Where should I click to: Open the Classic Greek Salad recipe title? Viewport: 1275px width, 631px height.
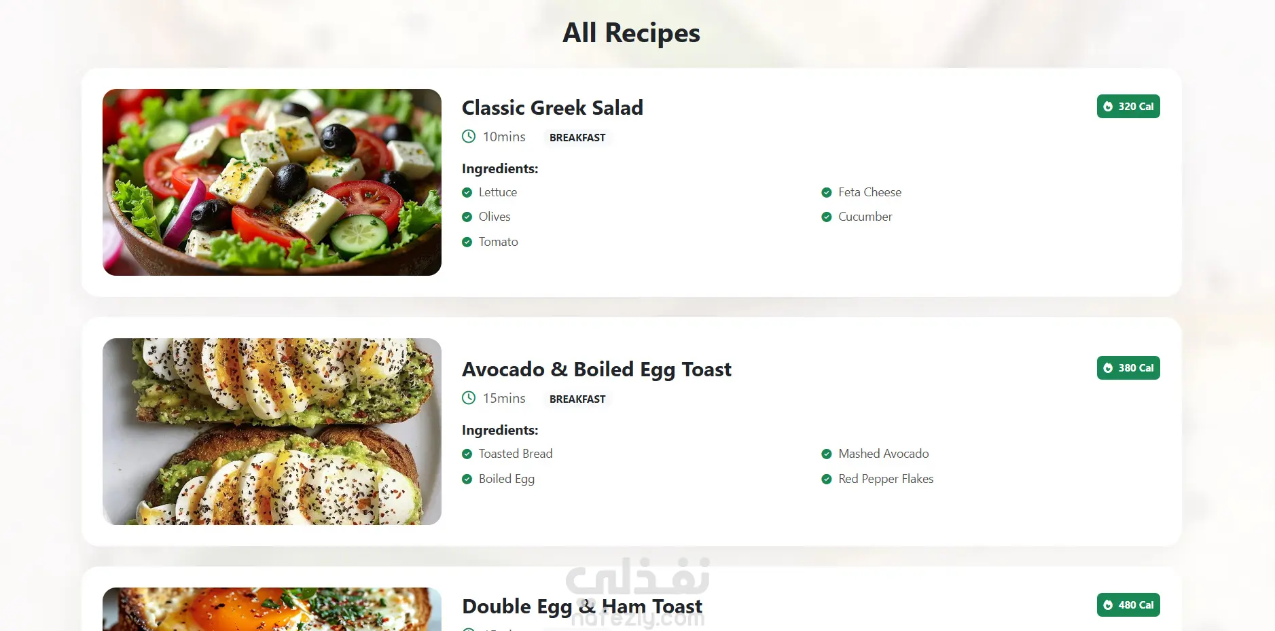(x=552, y=108)
